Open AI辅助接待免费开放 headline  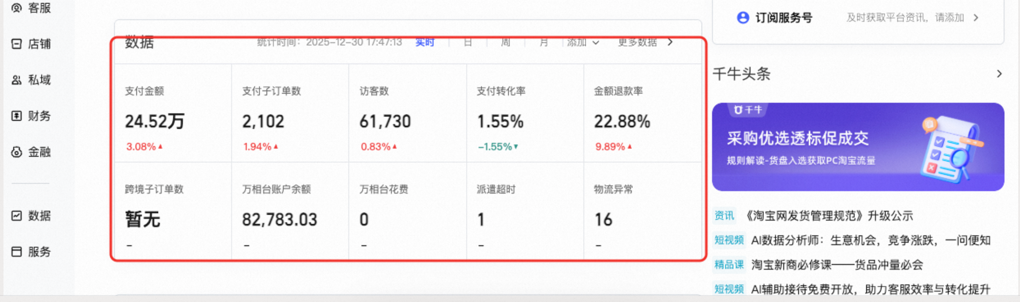tap(871, 289)
